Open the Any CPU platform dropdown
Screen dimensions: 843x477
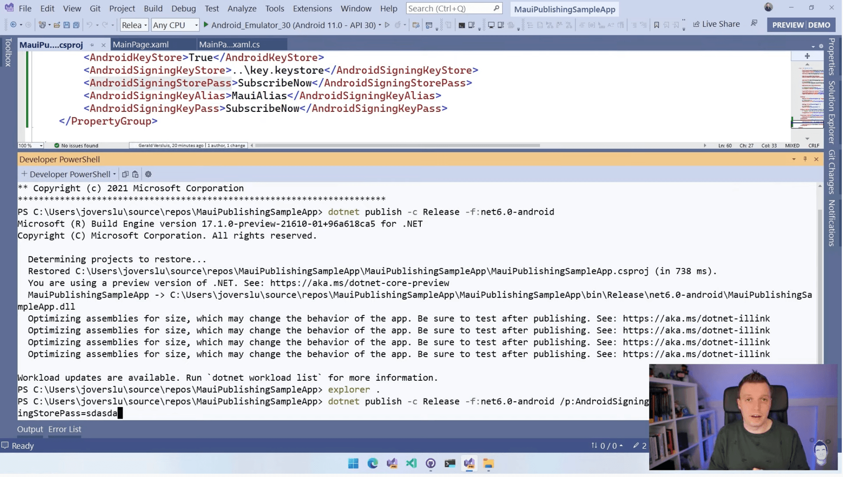(175, 25)
